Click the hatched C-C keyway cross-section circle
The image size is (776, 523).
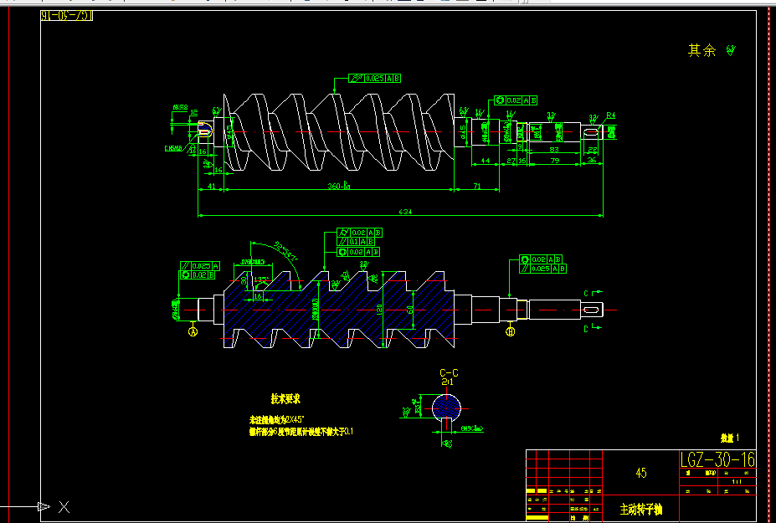pyautogui.click(x=446, y=408)
